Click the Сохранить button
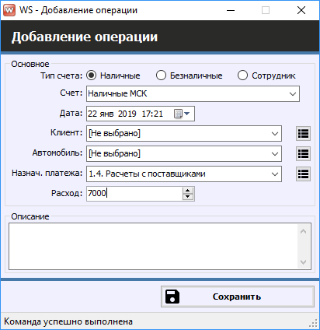Viewport: 320px width, 330px height. point(238,297)
